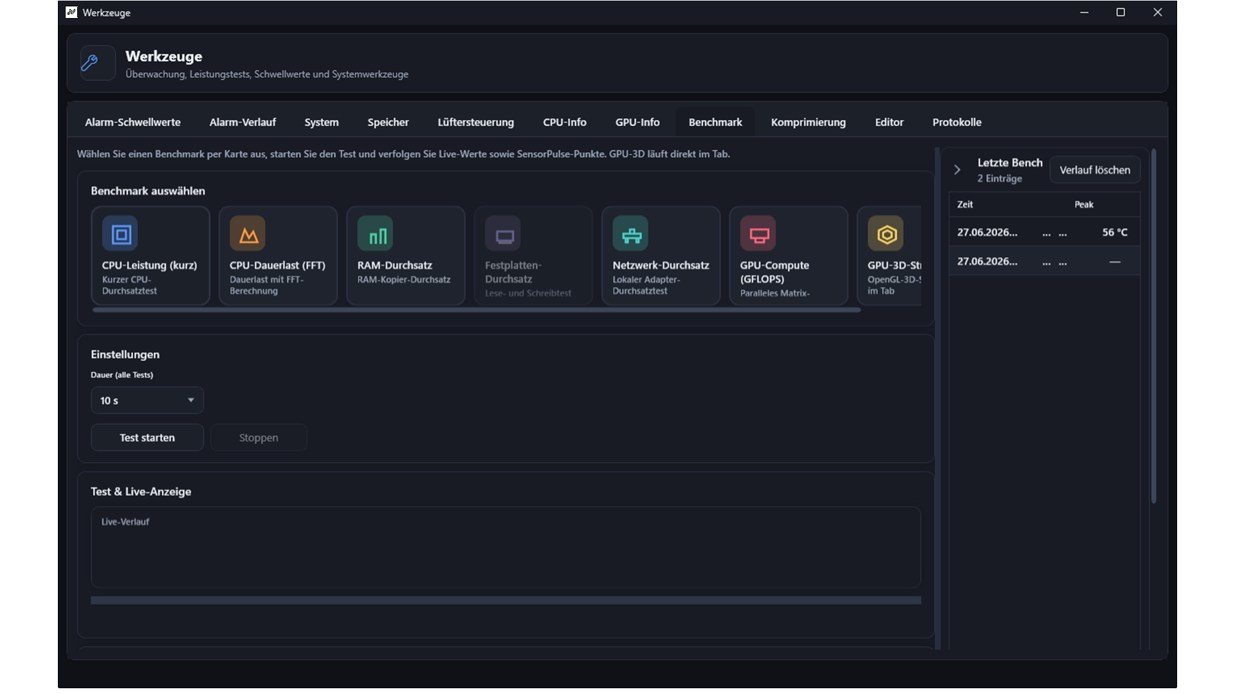Click 'Dauerlast mit FFT-Berechnung' description text
Viewport: 1235px width, 694px height.
(266, 285)
